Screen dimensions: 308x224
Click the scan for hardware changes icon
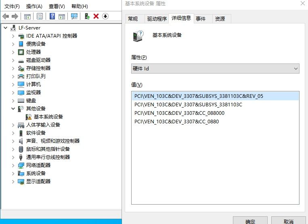tap(74, 16)
